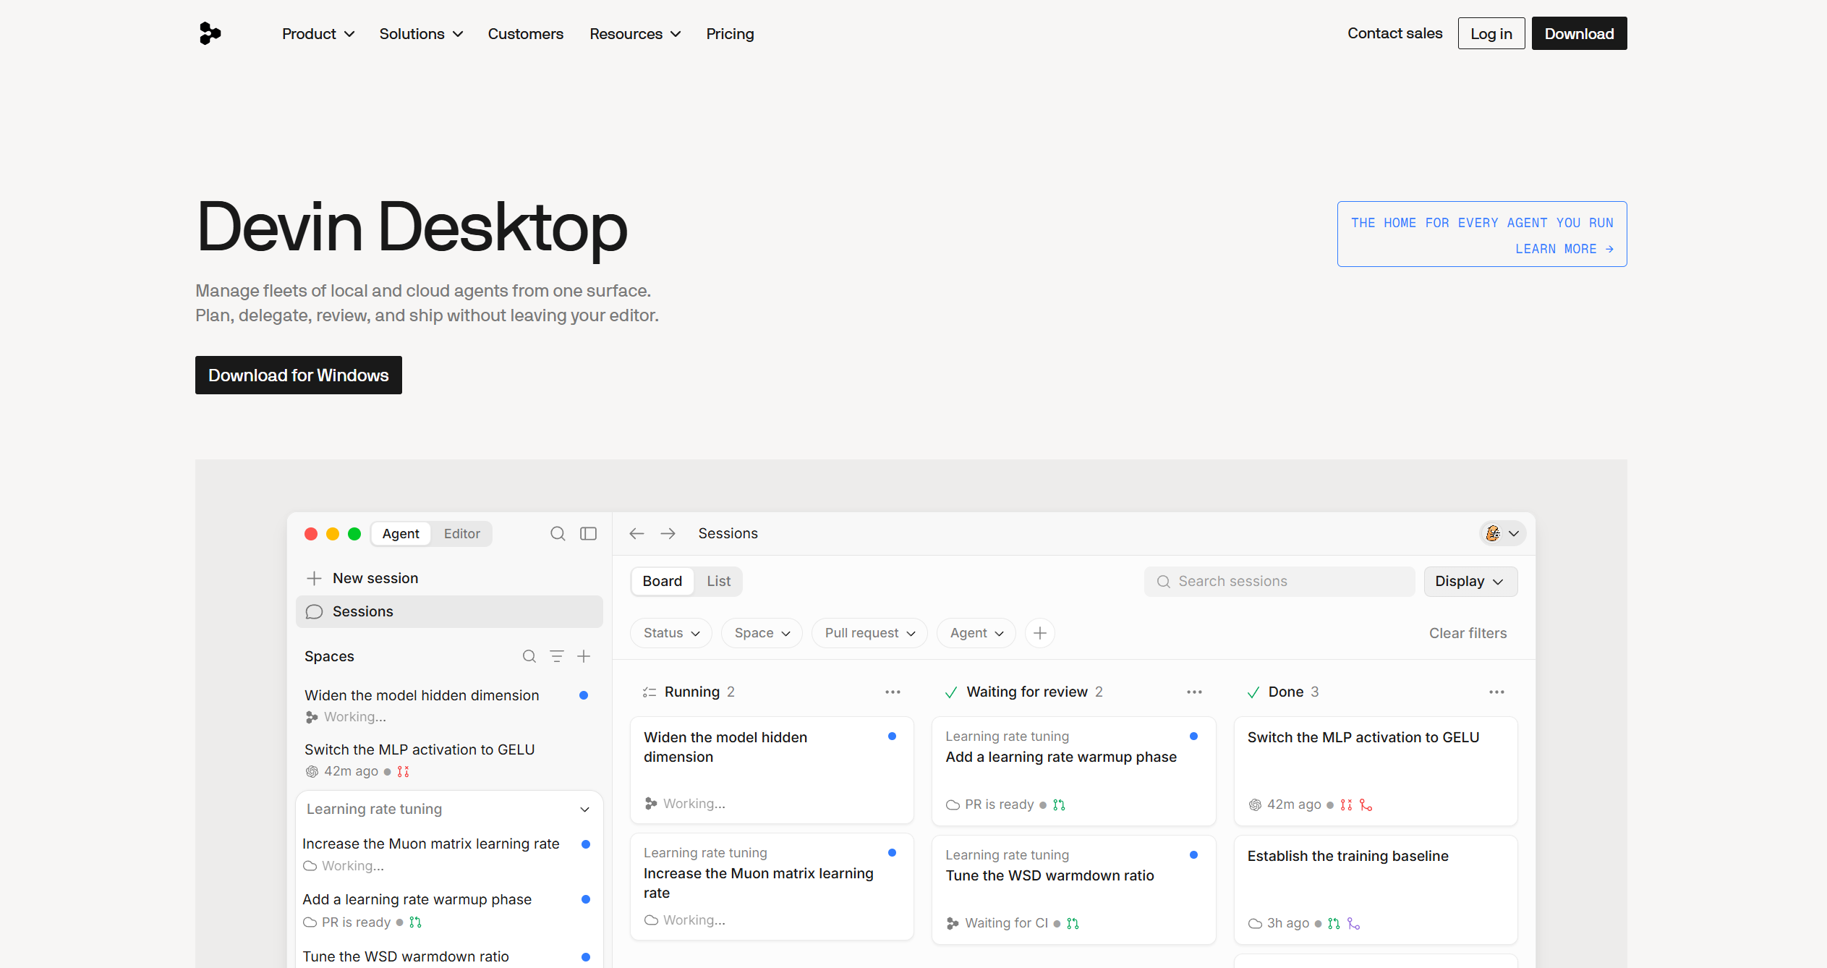Follow the Learn More link
The image size is (1827, 968).
1564,249
